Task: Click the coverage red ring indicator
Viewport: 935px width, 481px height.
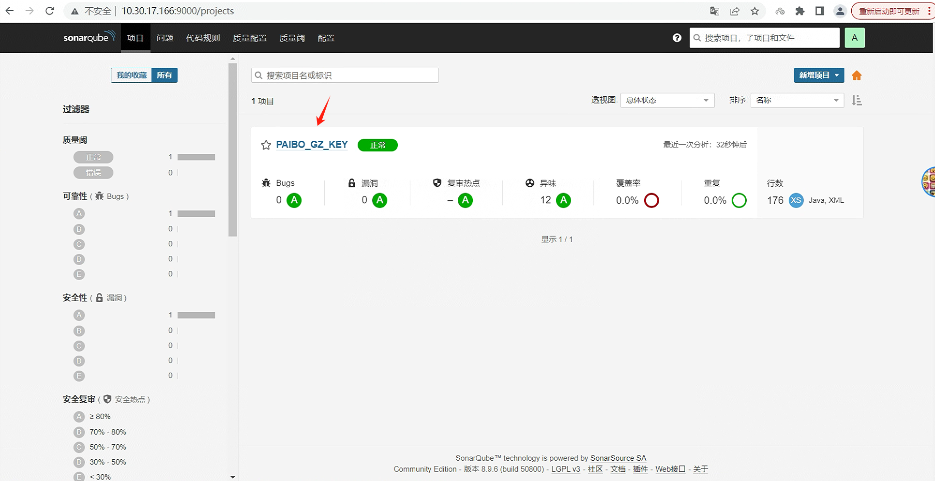Action: tap(651, 200)
